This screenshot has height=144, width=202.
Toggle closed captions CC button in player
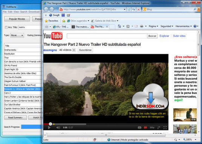[139, 128]
